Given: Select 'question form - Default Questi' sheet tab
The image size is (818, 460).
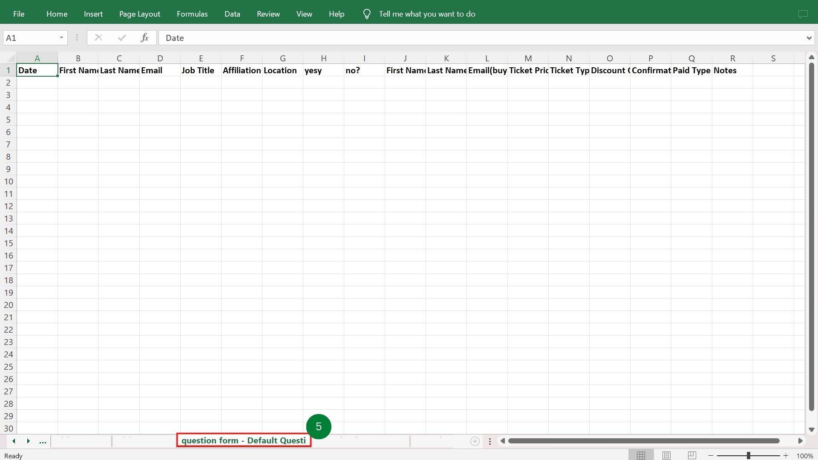Looking at the screenshot, I should pos(244,440).
